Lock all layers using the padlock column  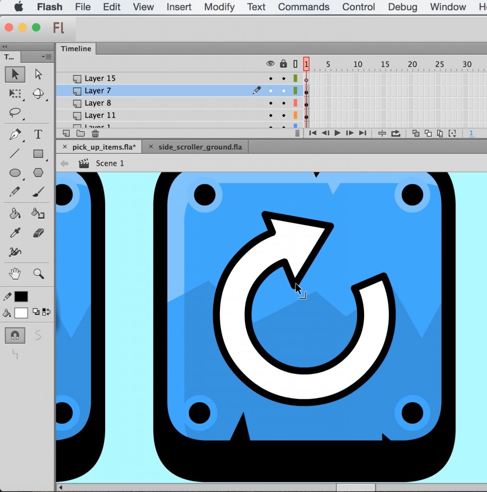pos(283,63)
